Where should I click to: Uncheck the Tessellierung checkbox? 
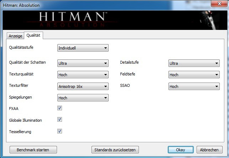(x=59, y=131)
